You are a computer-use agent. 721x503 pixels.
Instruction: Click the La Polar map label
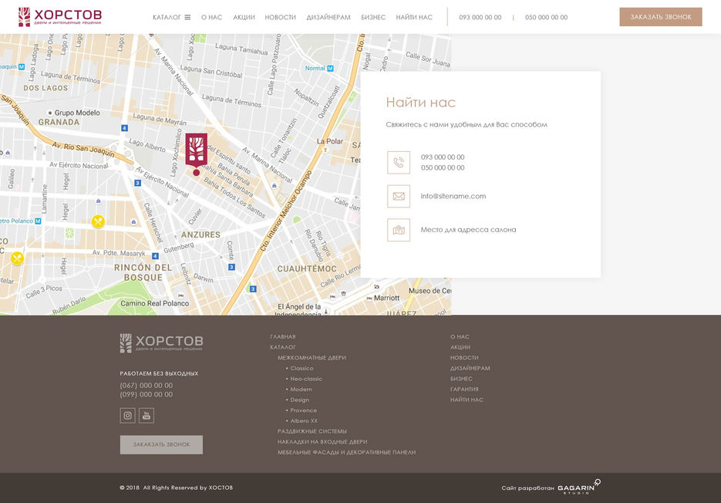[x=330, y=141]
